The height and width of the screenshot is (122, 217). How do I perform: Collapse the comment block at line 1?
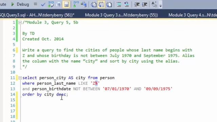pyautogui.click(x=20, y=22)
